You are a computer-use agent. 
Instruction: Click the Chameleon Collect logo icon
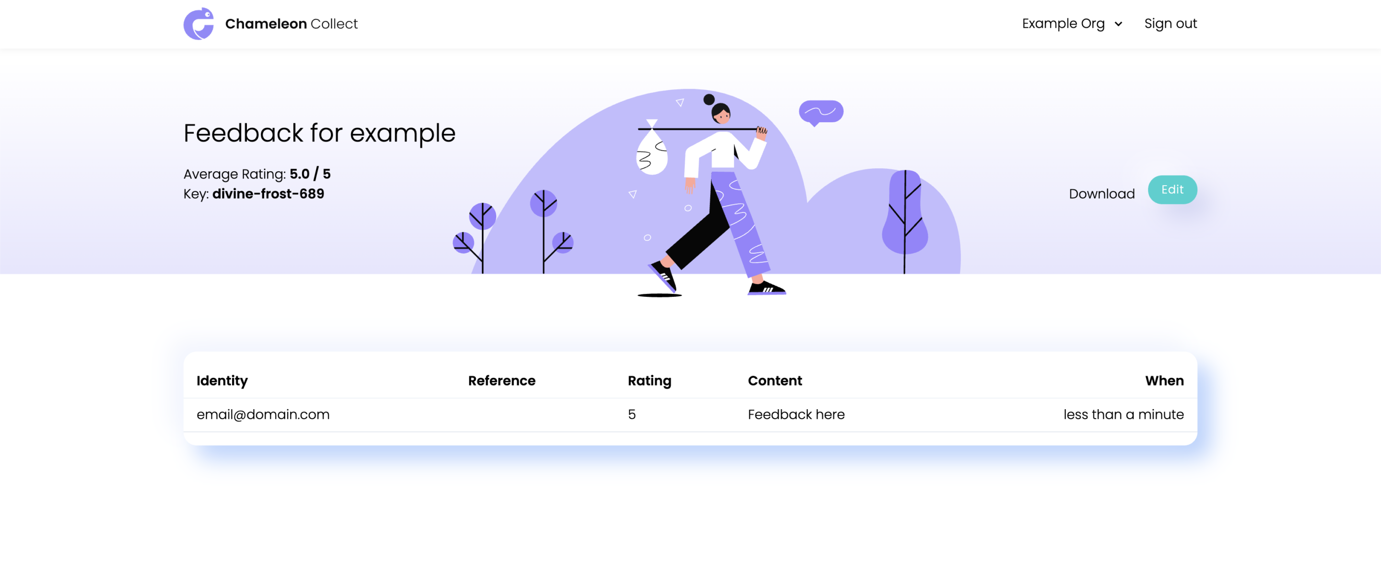tap(198, 24)
